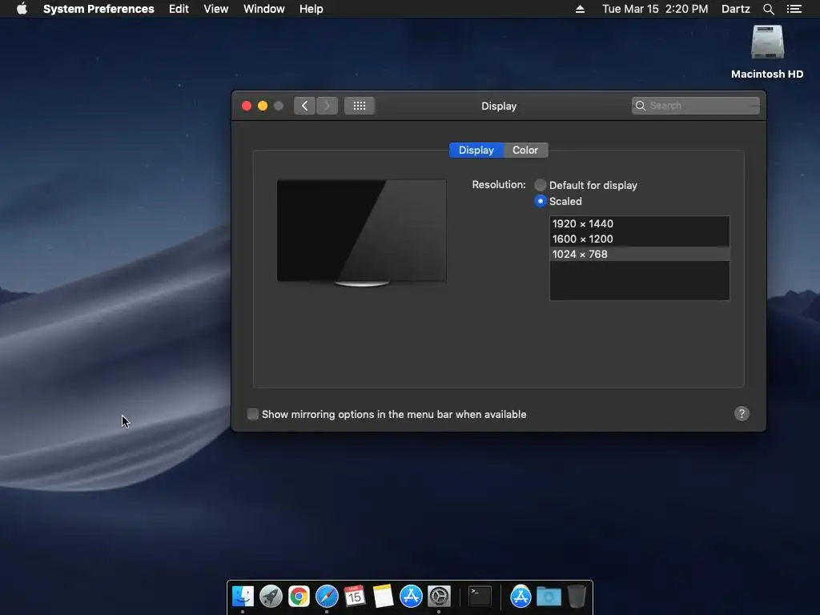This screenshot has width=820, height=615.
Task: Show all preferences grid button
Action: [360, 106]
